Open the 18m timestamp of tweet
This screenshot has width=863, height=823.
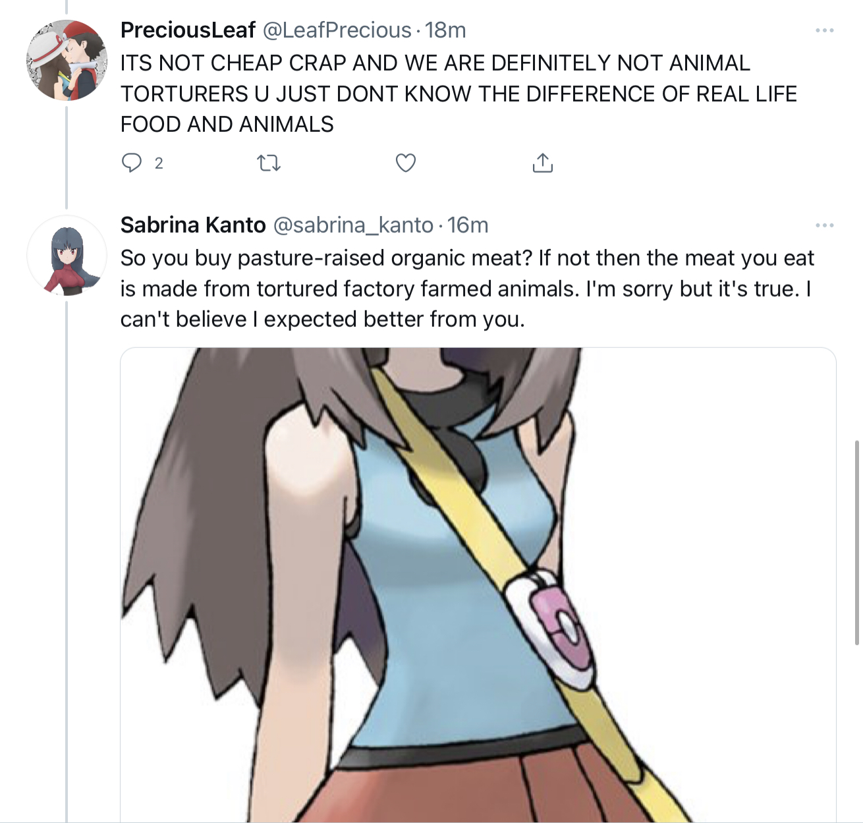(x=445, y=30)
